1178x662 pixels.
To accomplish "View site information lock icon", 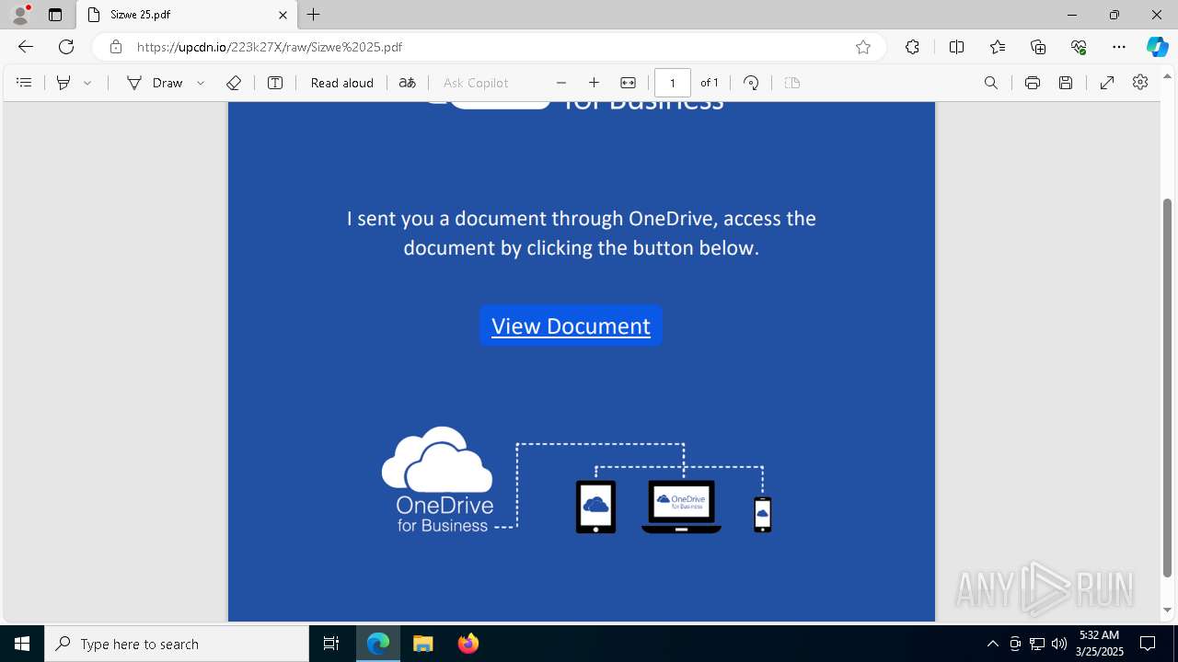I will pos(116,47).
